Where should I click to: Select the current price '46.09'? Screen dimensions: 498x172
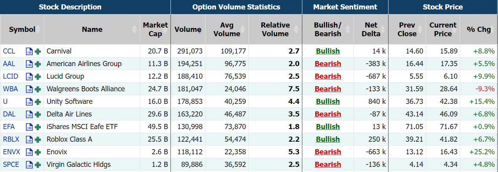point(448,114)
